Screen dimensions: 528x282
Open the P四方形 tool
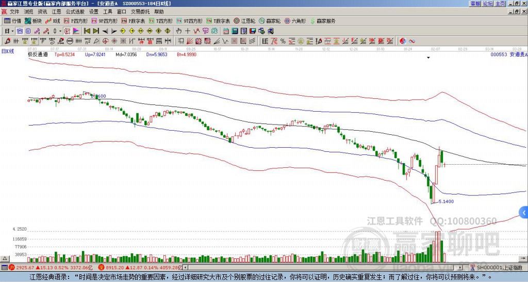pyautogui.click(x=76, y=21)
